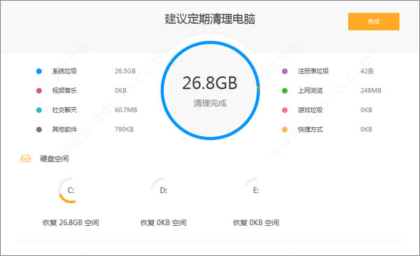Click the 26.8GB cleanup result circle

tap(210, 90)
